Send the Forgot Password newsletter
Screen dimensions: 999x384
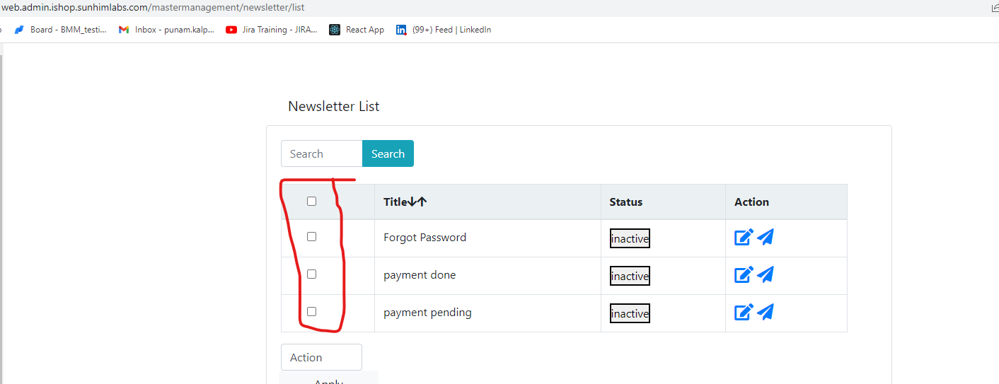tap(766, 237)
